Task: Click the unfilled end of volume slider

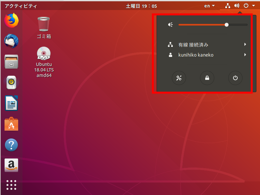Action: 238,25
